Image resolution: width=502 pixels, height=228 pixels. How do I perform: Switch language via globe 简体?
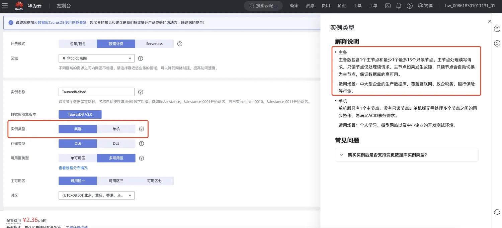[x=425, y=6]
